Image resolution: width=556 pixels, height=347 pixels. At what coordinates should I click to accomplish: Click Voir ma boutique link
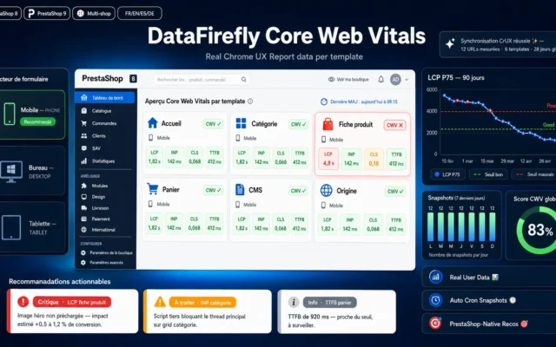coord(348,79)
